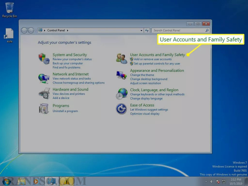Go back with Back arrow button
Screen dimensions: 248x186
24,30
